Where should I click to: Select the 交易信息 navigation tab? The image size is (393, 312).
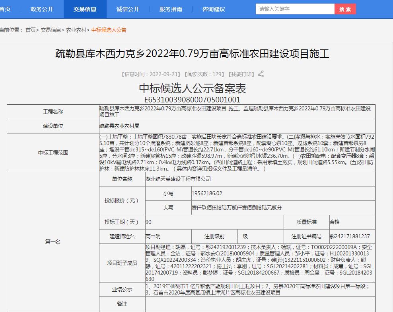(85, 9)
